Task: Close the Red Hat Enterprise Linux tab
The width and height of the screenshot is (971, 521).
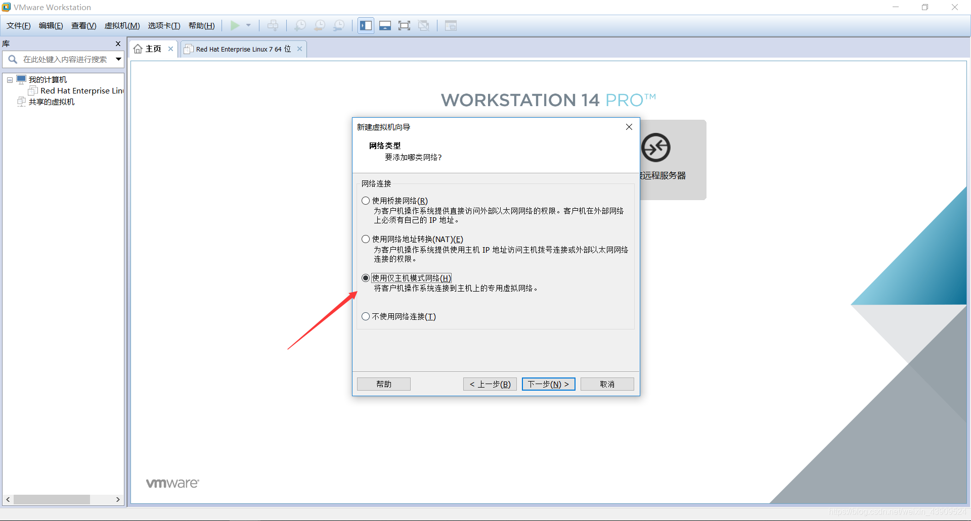Action: (299, 49)
